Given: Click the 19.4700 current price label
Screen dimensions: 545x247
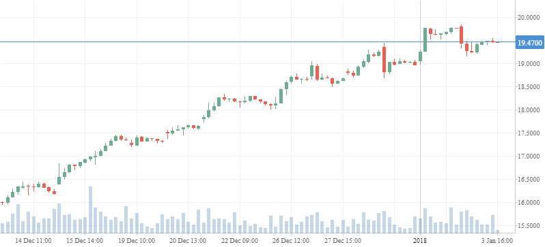Looking at the screenshot, I should click(x=529, y=43).
